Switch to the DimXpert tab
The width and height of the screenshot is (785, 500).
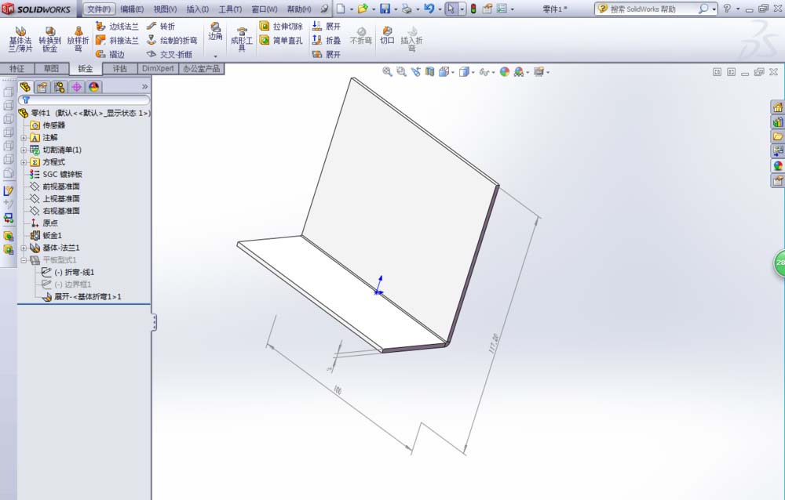coord(158,68)
